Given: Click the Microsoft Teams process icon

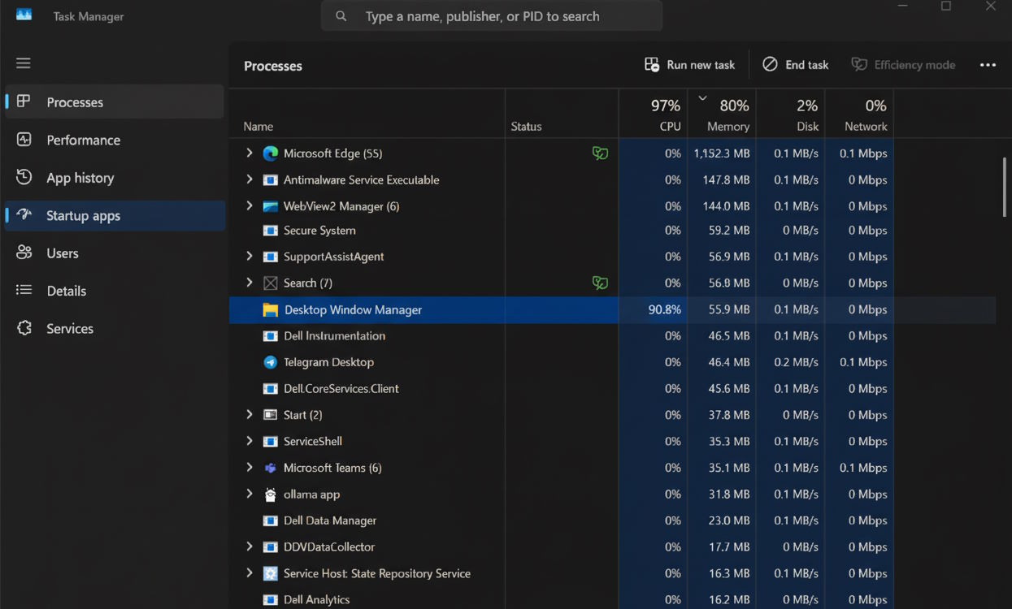Looking at the screenshot, I should tap(271, 468).
